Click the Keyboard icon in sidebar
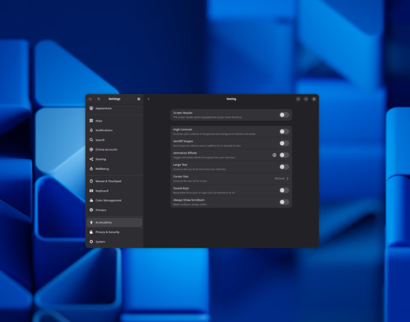The width and height of the screenshot is (410, 322). [x=91, y=191]
